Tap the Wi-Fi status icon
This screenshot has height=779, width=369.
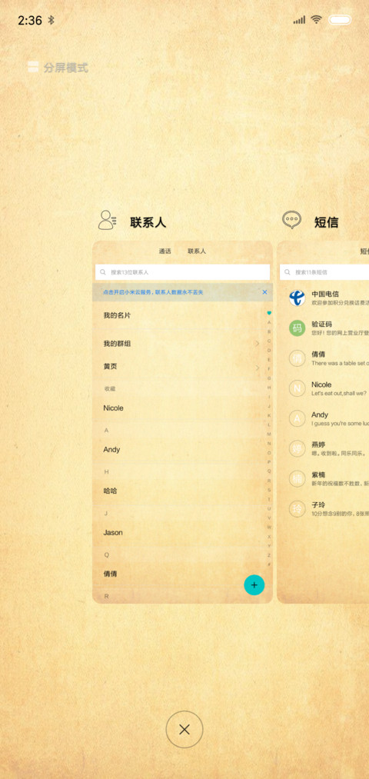(317, 20)
